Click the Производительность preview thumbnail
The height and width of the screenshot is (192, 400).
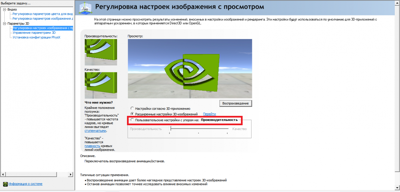pyautogui.click(x=101, y=52)
